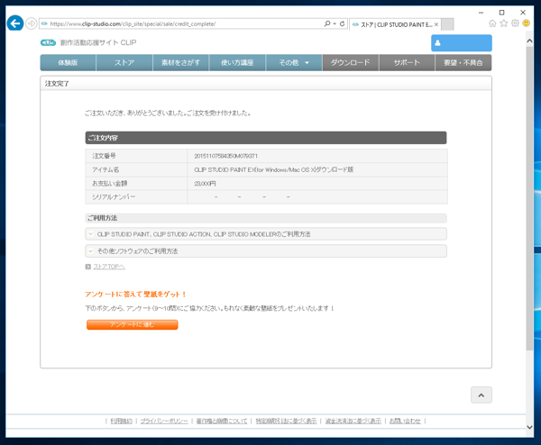Click the 23,000円 payment amount
The image size is (541, 445).
tap(205, 184)
